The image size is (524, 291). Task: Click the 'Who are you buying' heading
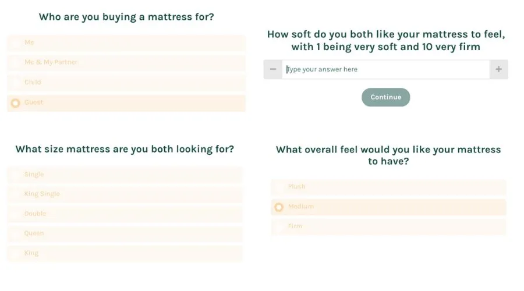click(x=126, y=17)
